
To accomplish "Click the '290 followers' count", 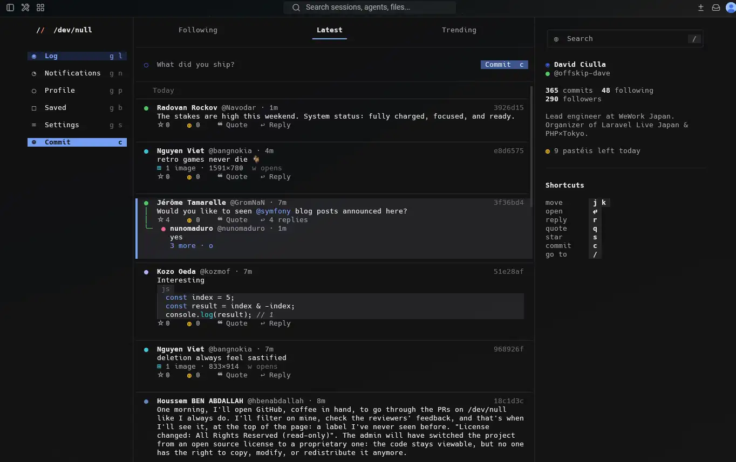I will pos(574,99).
